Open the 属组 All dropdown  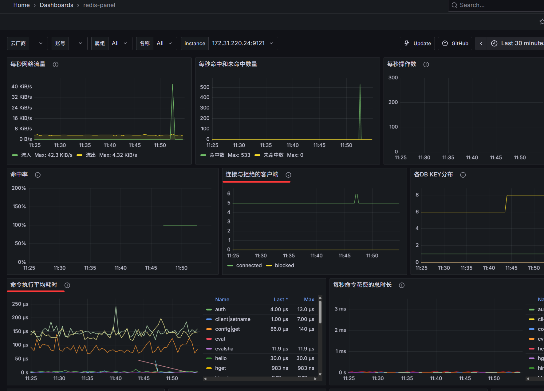coord(120,43)
